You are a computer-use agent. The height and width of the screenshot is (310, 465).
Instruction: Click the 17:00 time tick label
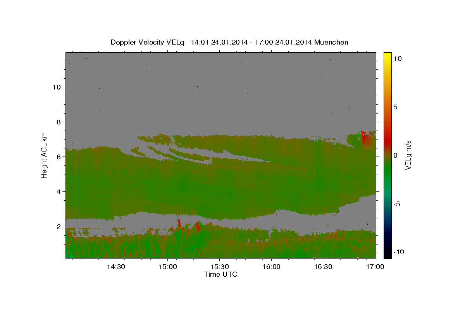point(375,267)
